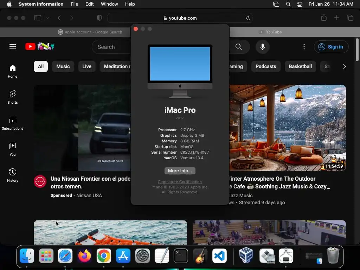Image resolution: width=360 pixels, height=270 pixels.
Task: Open System Settings from the Dock
Action: click(142, 256)
